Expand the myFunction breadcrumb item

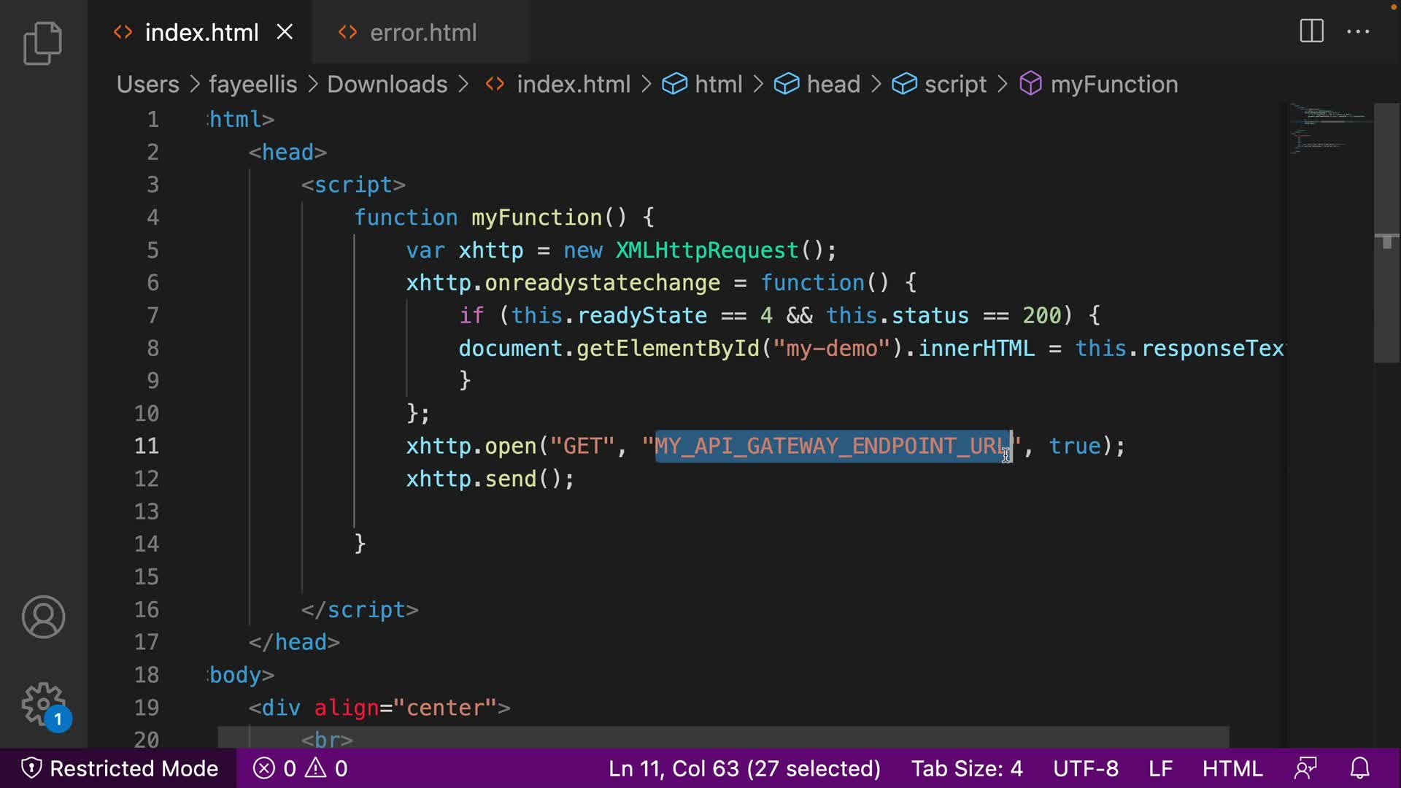1114,85
